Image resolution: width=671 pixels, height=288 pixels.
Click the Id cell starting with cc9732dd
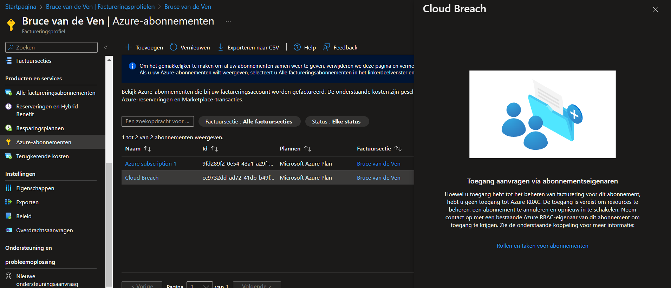238,178
